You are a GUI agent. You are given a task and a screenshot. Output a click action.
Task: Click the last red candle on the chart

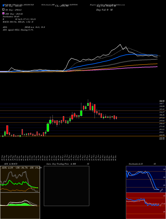(116, 118)
